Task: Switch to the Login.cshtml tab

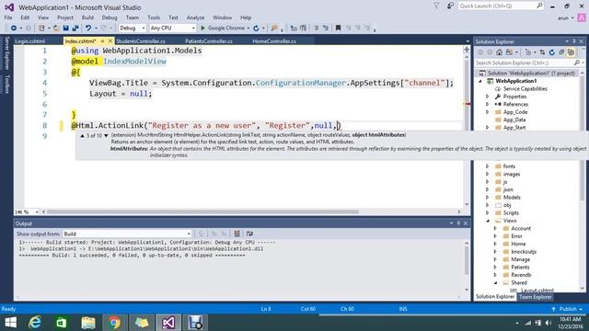Action: point(30,41)
